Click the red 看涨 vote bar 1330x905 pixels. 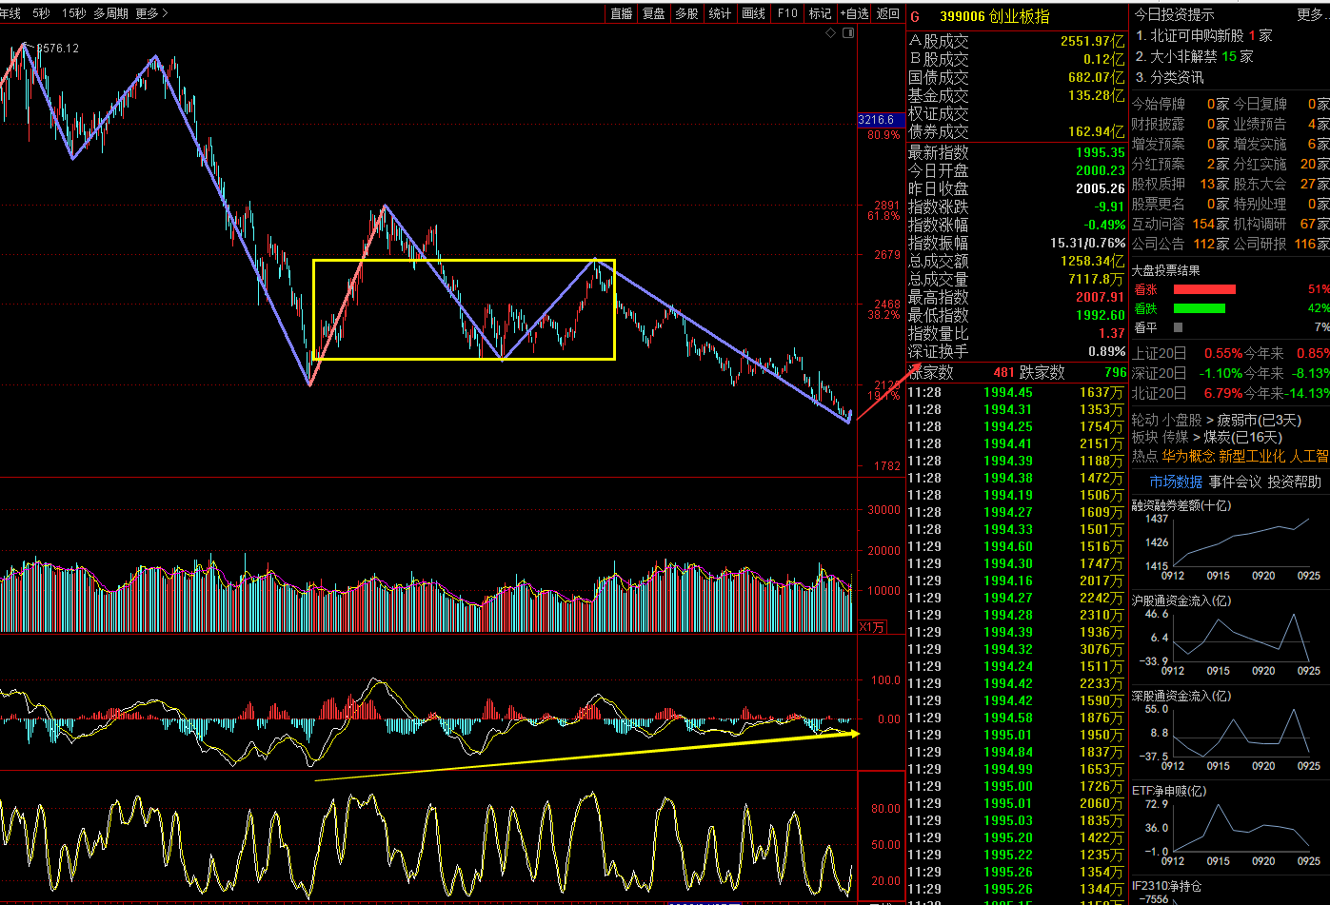pyautogui.click(x=1204, y=289)
